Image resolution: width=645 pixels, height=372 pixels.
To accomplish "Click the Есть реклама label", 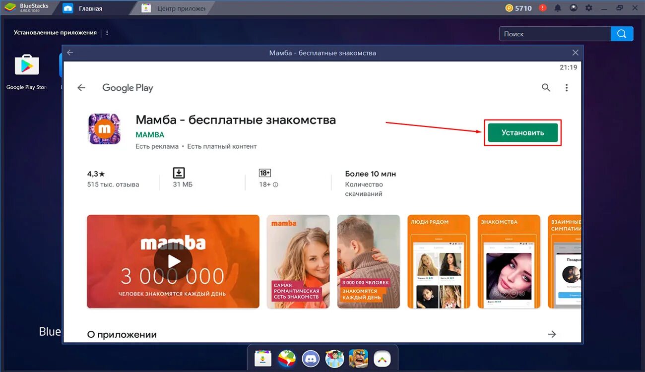I will (x=157, y=146).
